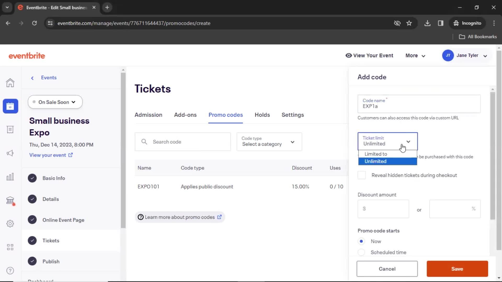Click the orders/list icon in sidebar
This screenshot has width=502, height=282.
point(10,130)
